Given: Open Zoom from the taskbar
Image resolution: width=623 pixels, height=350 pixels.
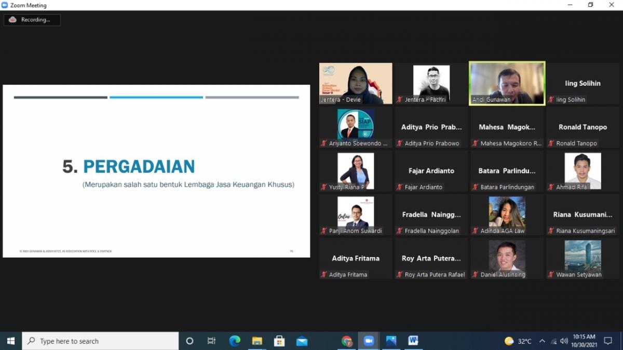Looking at the screenshot, I should [x=369, y=341].
